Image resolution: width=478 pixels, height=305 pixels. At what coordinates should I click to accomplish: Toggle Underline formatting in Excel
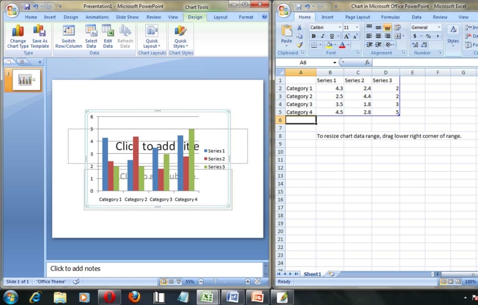coord(330,36)
